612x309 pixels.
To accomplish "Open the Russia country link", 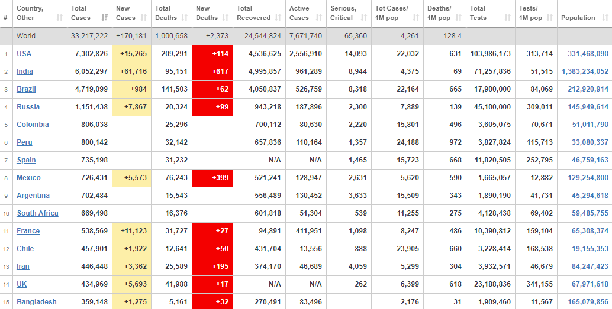I will 28,107.
